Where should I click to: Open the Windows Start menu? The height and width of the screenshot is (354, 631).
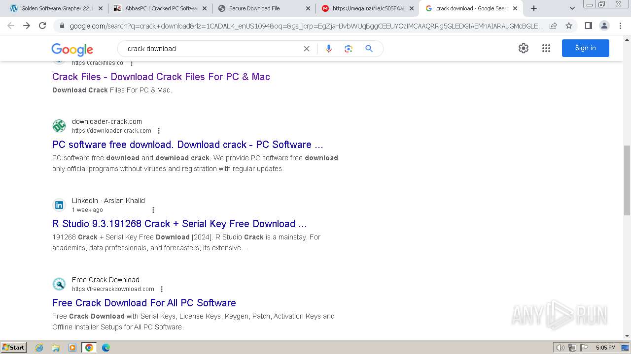(13, 348)
